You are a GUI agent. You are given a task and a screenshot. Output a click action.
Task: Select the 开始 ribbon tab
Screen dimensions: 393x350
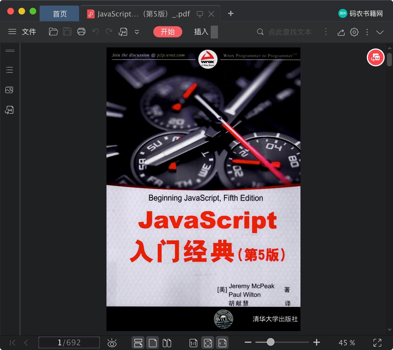tap(168, 32)
